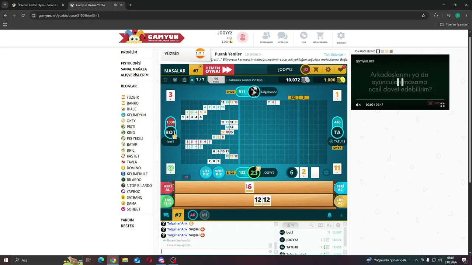The image size is (472, 265).
Task: Click the silver coin stack next to 10.072
Action: pyautogui.click(x=305, y=80)
